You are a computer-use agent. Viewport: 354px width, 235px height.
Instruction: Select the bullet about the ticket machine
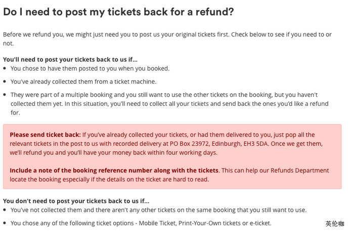(x=83, y=81)
